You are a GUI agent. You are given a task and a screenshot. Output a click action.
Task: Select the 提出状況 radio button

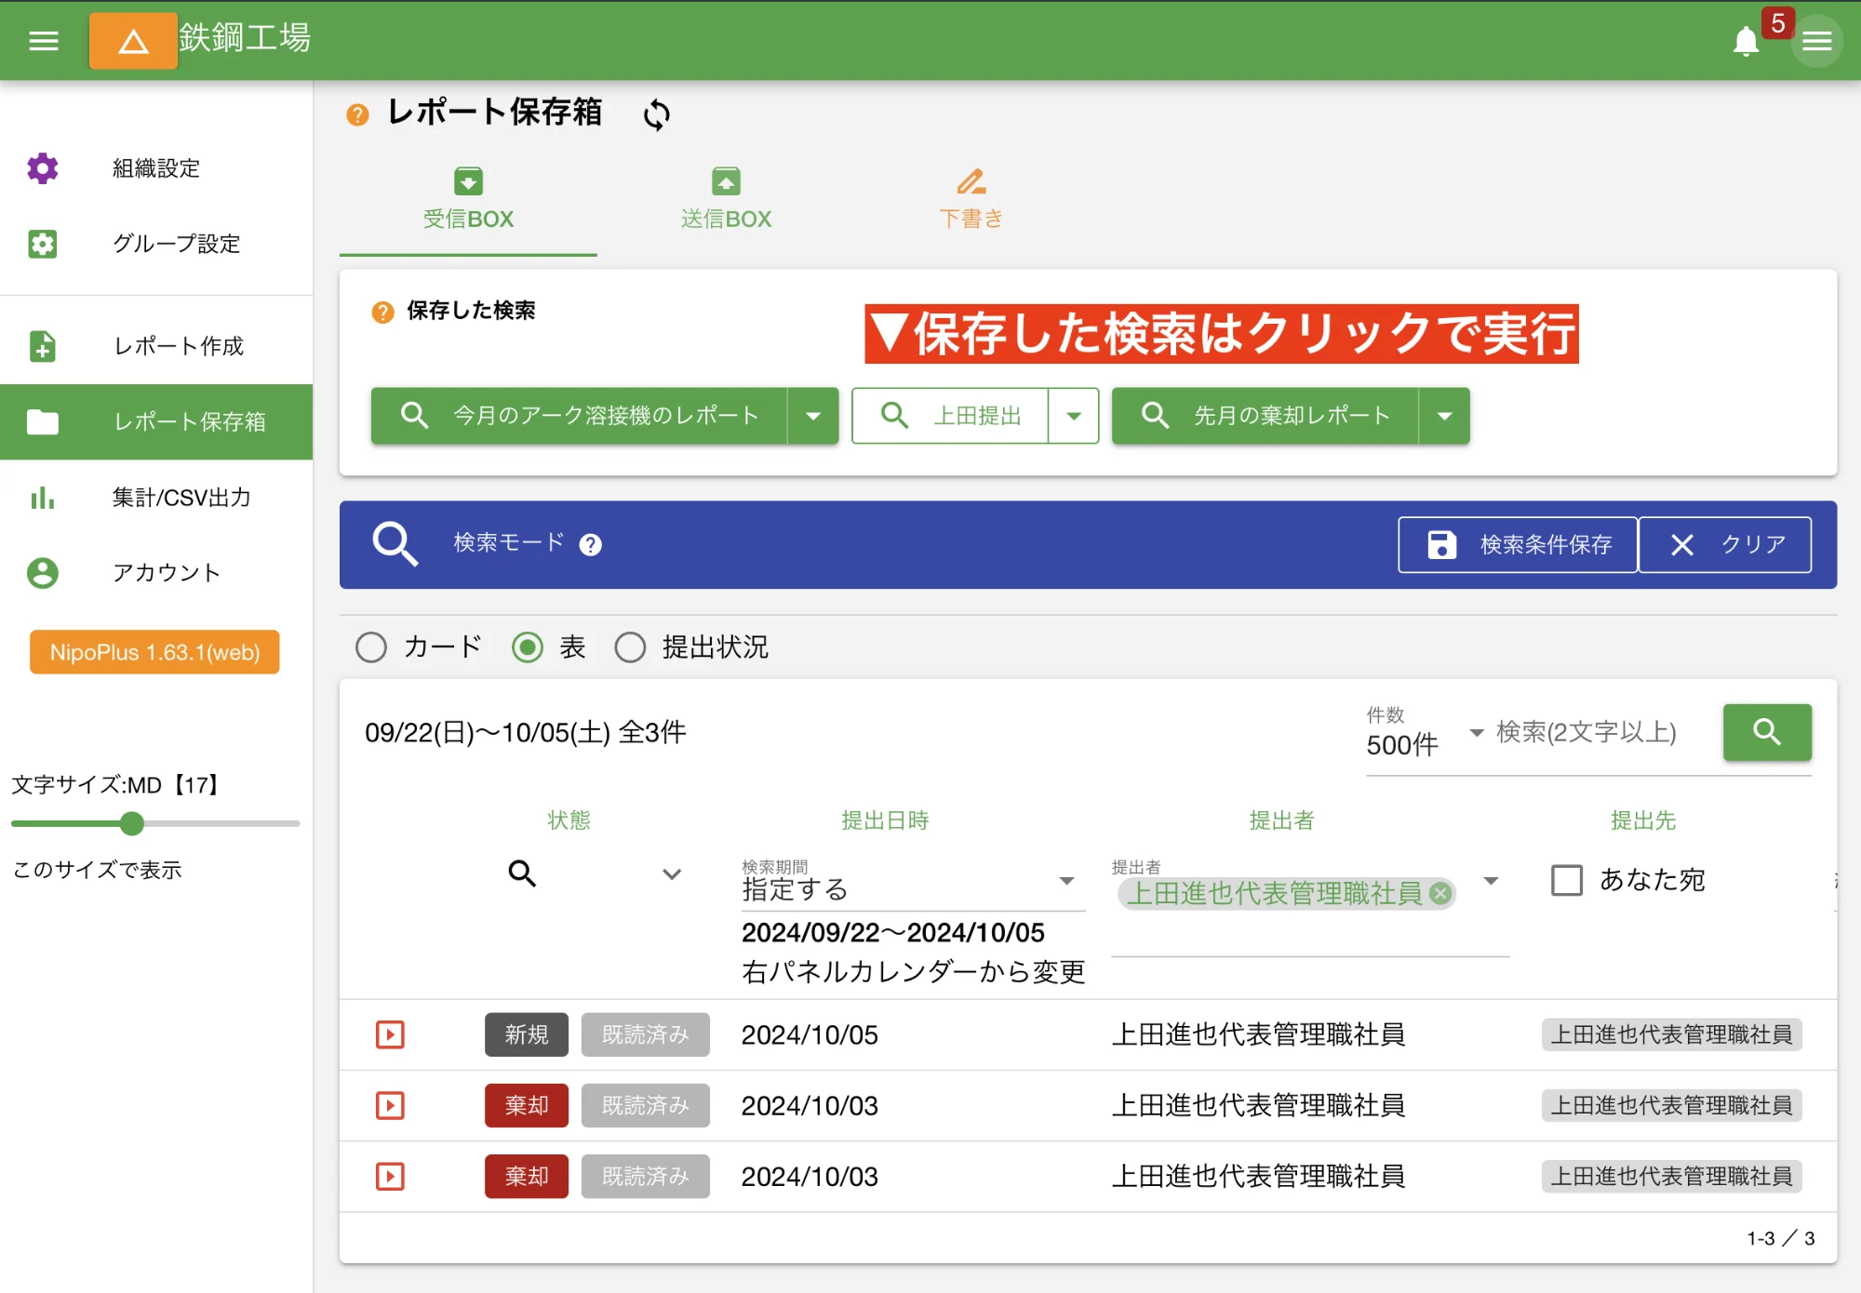pos(630,647)
